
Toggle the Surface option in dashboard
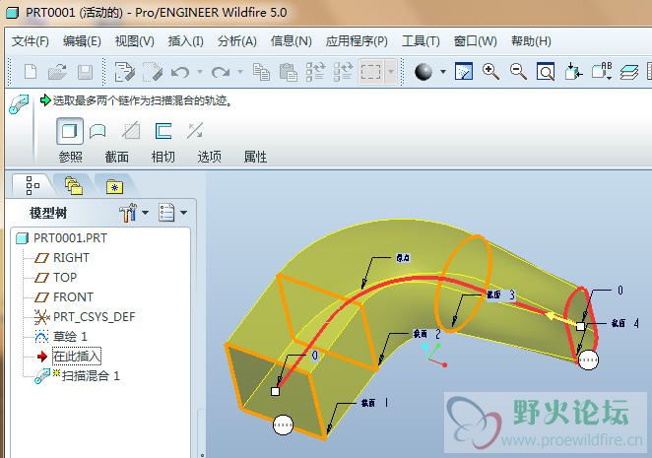(x=98, y=131)
